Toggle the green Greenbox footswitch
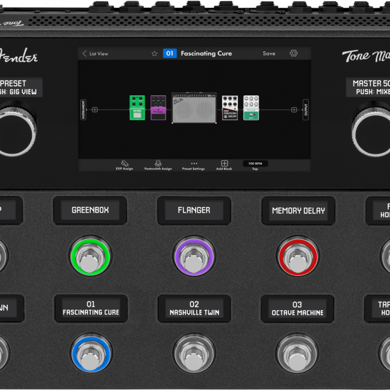The height and width of the screenshot is (390, 390). pyautogui.click(x=90, y=256)
